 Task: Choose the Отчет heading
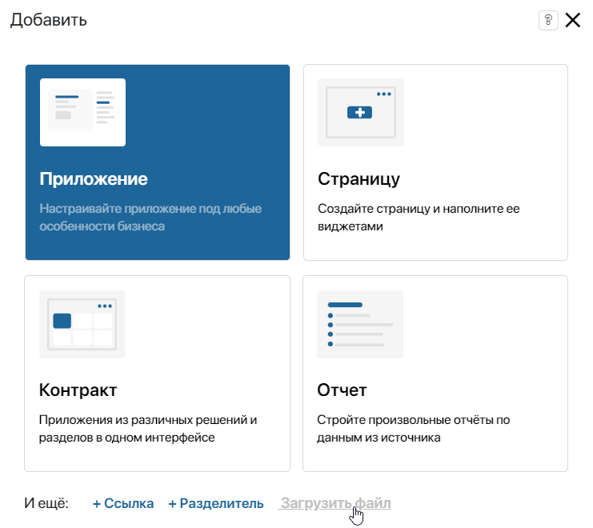coord(342,390)
